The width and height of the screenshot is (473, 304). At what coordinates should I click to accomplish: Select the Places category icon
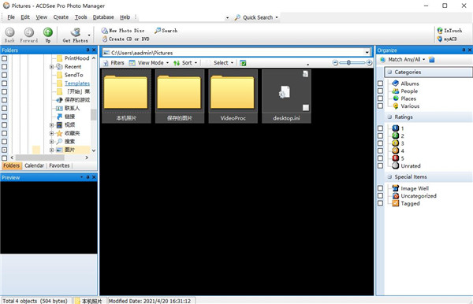pyautogui.click(x=396, y=98)
